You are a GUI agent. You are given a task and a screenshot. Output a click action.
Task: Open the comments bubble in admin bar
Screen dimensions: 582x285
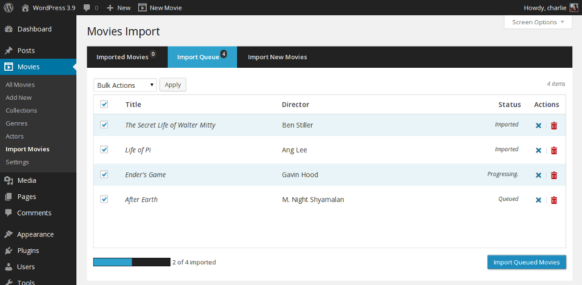point(90,8)
